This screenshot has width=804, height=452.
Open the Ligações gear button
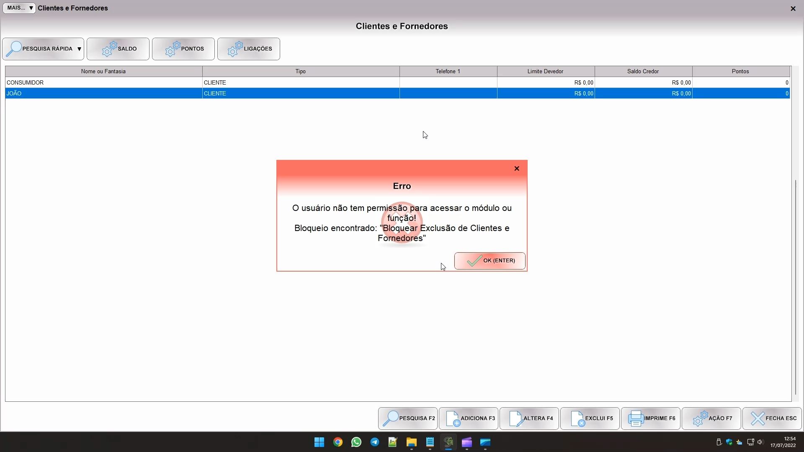[249, 49]
